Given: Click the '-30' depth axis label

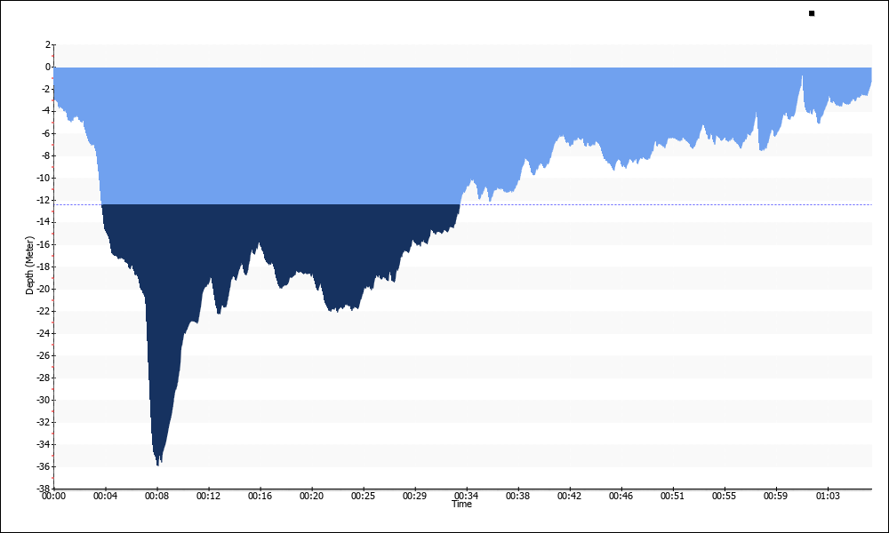Looking at the screenshot, I should pyautogui.click(x=44, y=400).
